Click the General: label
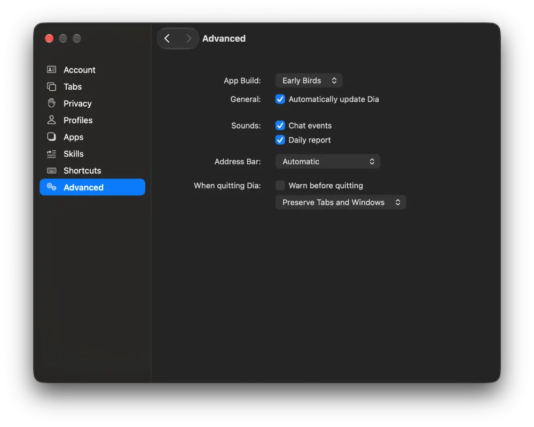Viewport: 534px width, 427px height. pos(245,99)
